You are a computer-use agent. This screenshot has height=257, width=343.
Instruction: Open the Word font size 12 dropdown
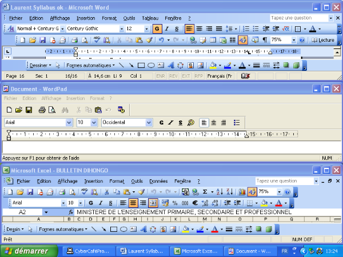pos(146,29)
